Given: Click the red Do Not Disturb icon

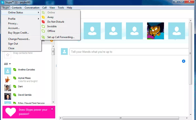Looking at the screenshot, I should pos(43,22).
